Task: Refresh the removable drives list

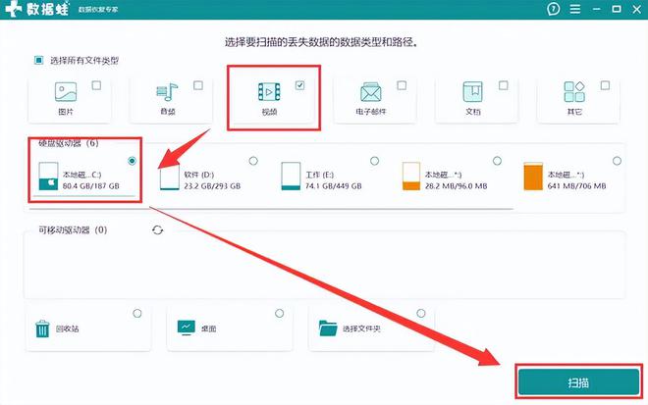Action: pos(157,229)
